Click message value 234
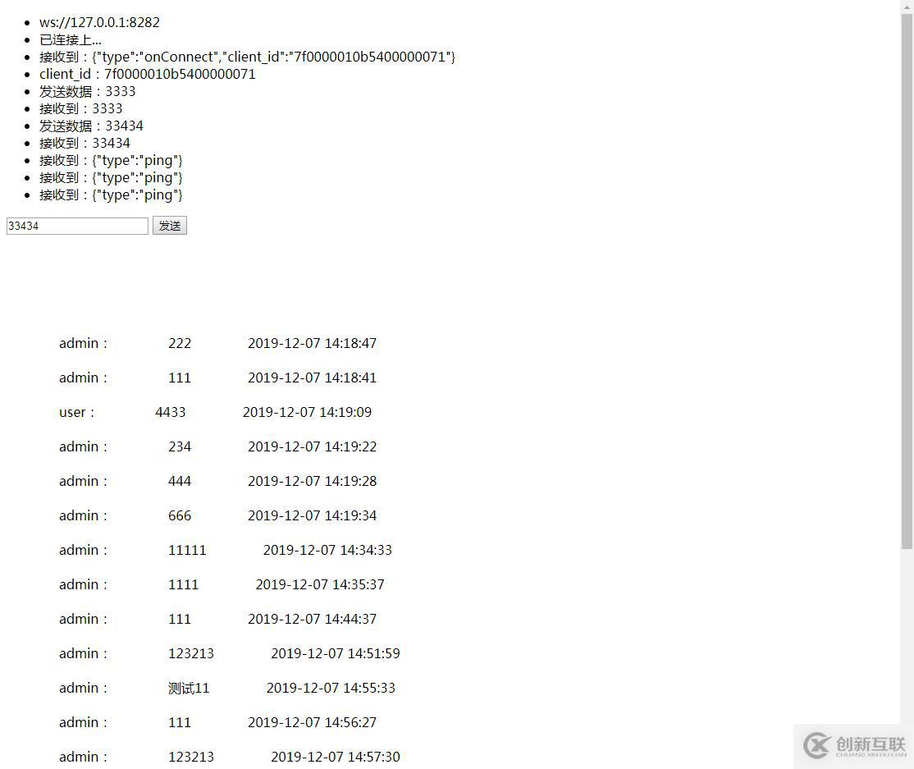Image resolution: width=914 pixels, height=769 pixels. pos(180,446)
